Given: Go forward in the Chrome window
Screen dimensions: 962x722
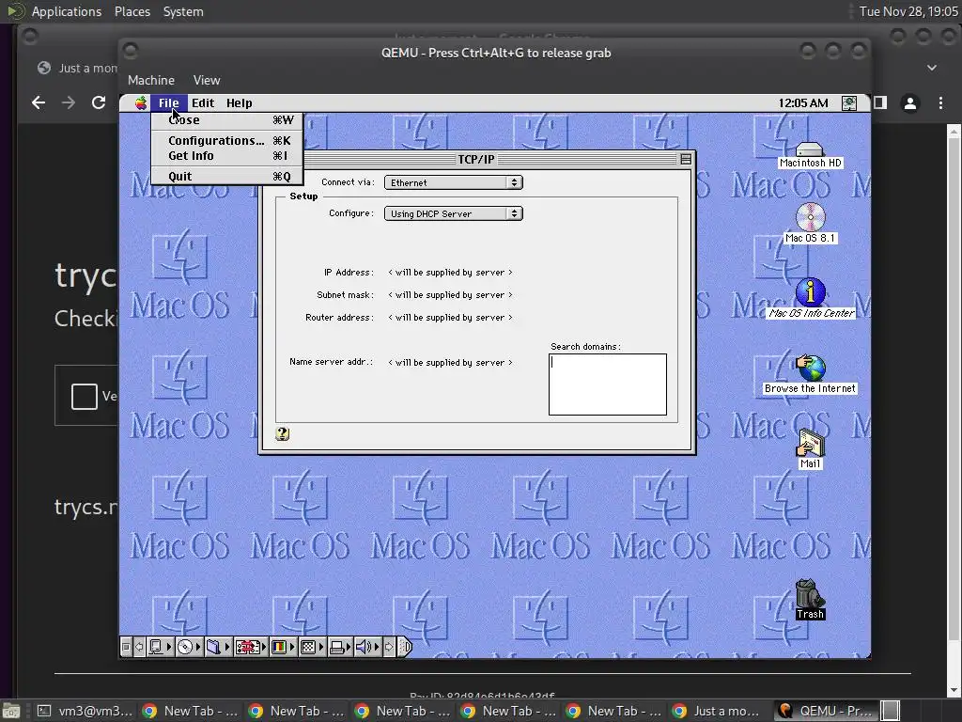Looking at the screenshot, I should click(69, 102).
